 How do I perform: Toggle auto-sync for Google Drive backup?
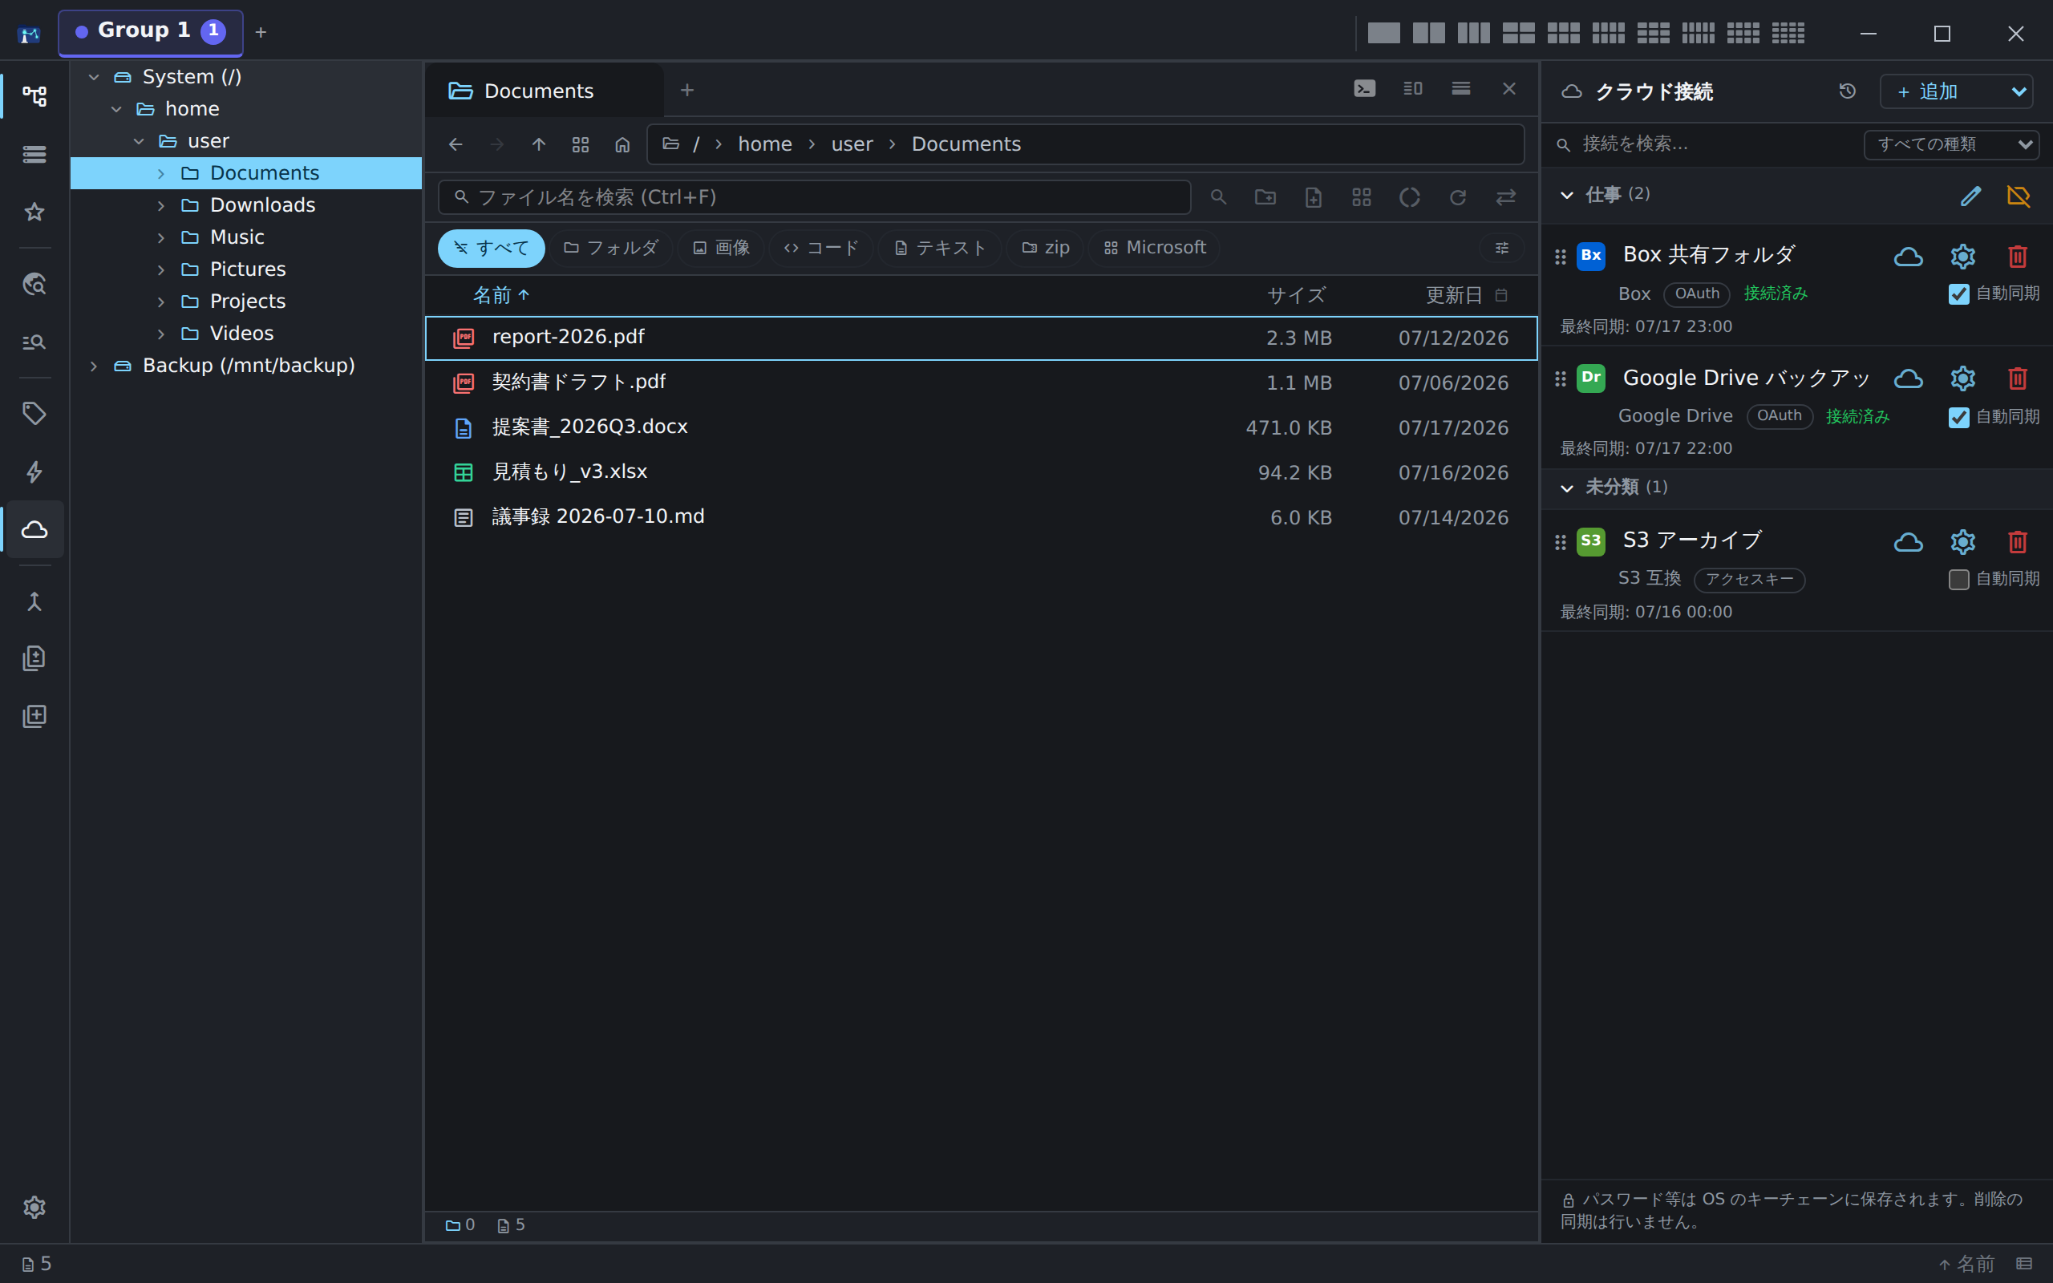pos(1958,417)
